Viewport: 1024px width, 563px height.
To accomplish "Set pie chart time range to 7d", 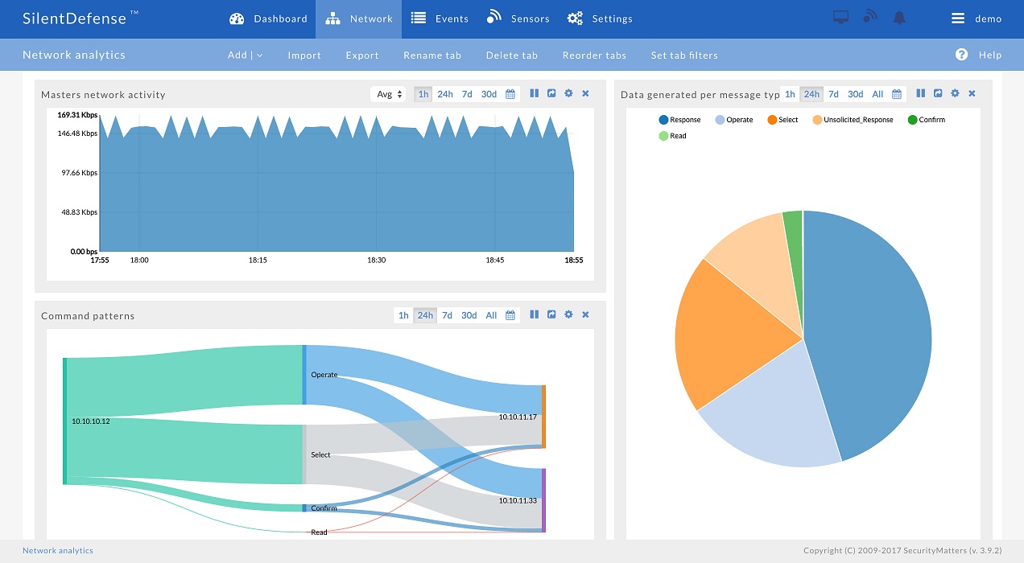I will [833, 94].
